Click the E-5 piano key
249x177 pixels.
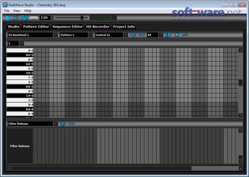click(20, 82)
